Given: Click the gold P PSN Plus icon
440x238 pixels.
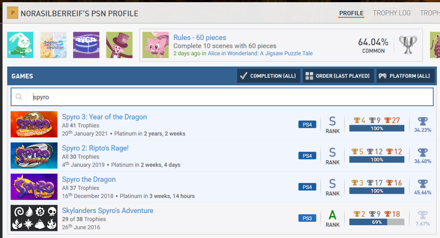Looking at the screenshot, I should (13, 13).
